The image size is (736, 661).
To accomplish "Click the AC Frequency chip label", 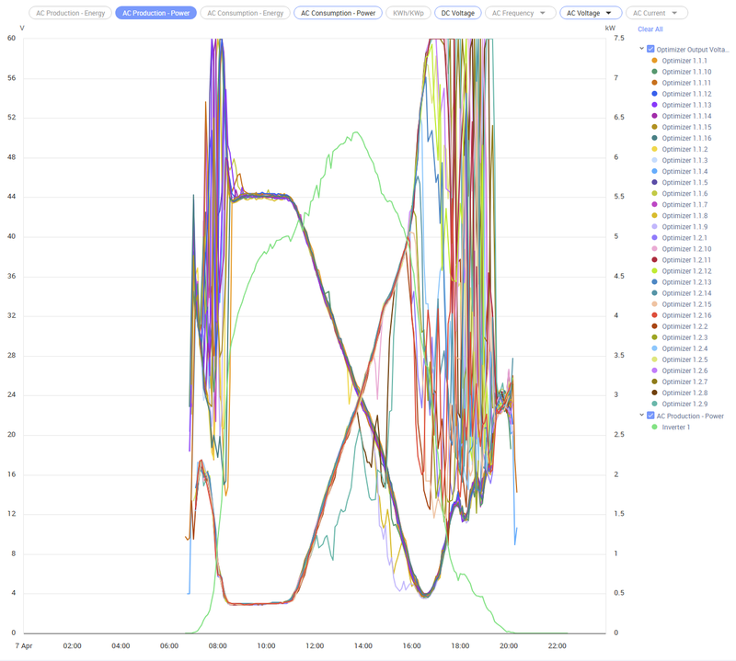I will pos(512,13).
